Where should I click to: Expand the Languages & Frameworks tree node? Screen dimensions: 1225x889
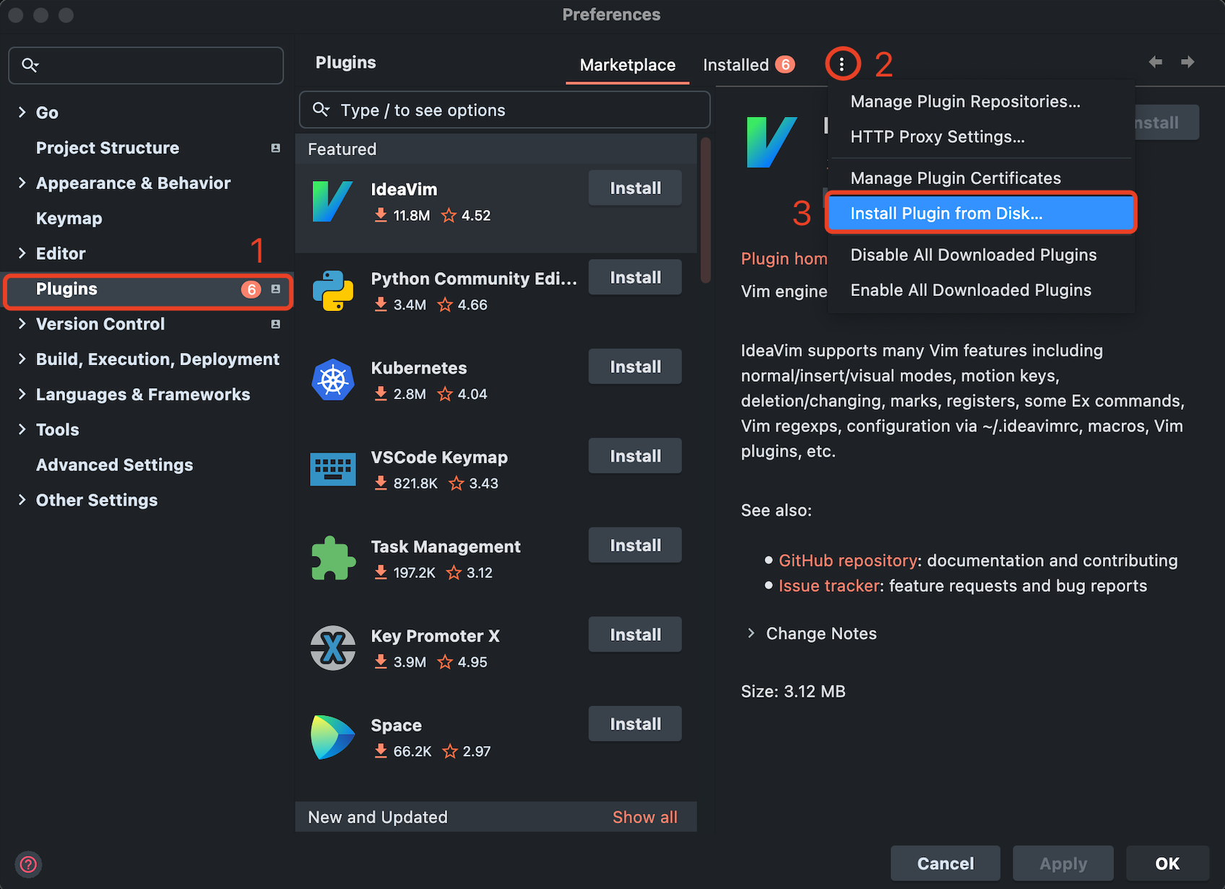click(22, 395)
